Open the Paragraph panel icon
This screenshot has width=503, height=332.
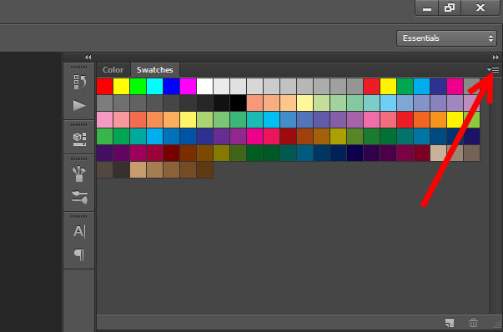point(79,254)
